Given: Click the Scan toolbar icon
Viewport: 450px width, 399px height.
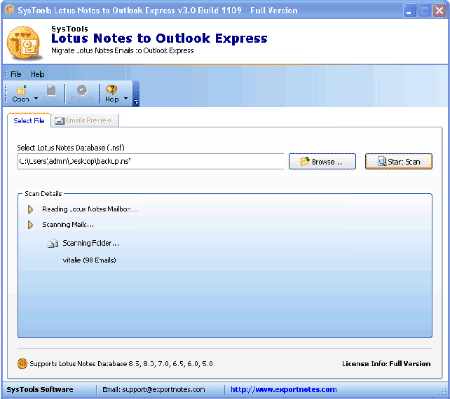Looking at the screenshot, I should (50, 94).
